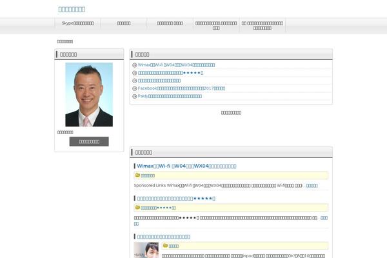Image resolution: width=387 pixels, height=258 pixels.
Task: Open the Skype navigation menu item
Action: point(77,23)
